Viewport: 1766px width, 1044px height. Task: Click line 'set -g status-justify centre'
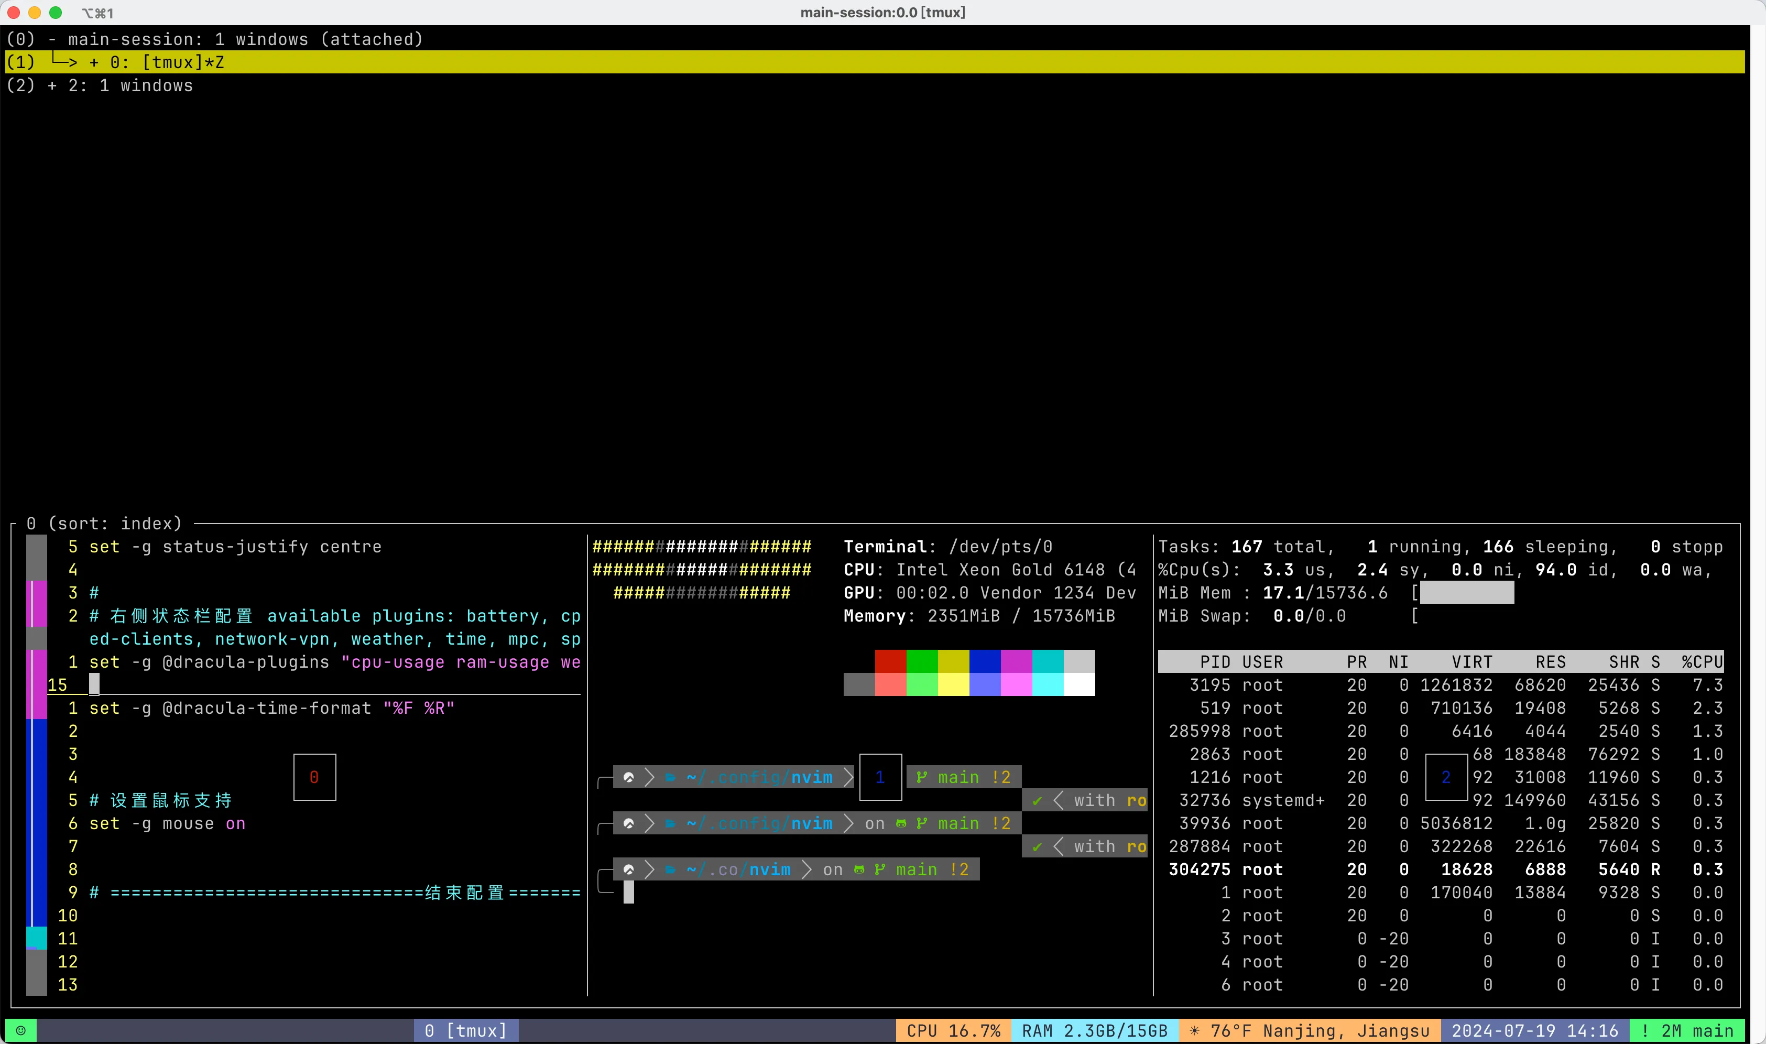click(x=235, y=547)
